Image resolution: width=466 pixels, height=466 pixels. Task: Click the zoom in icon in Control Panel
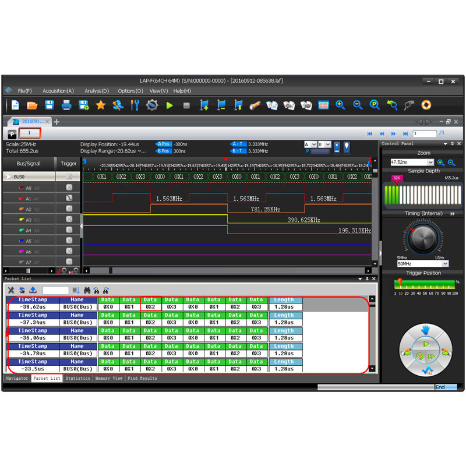click(x=441, y=163)
